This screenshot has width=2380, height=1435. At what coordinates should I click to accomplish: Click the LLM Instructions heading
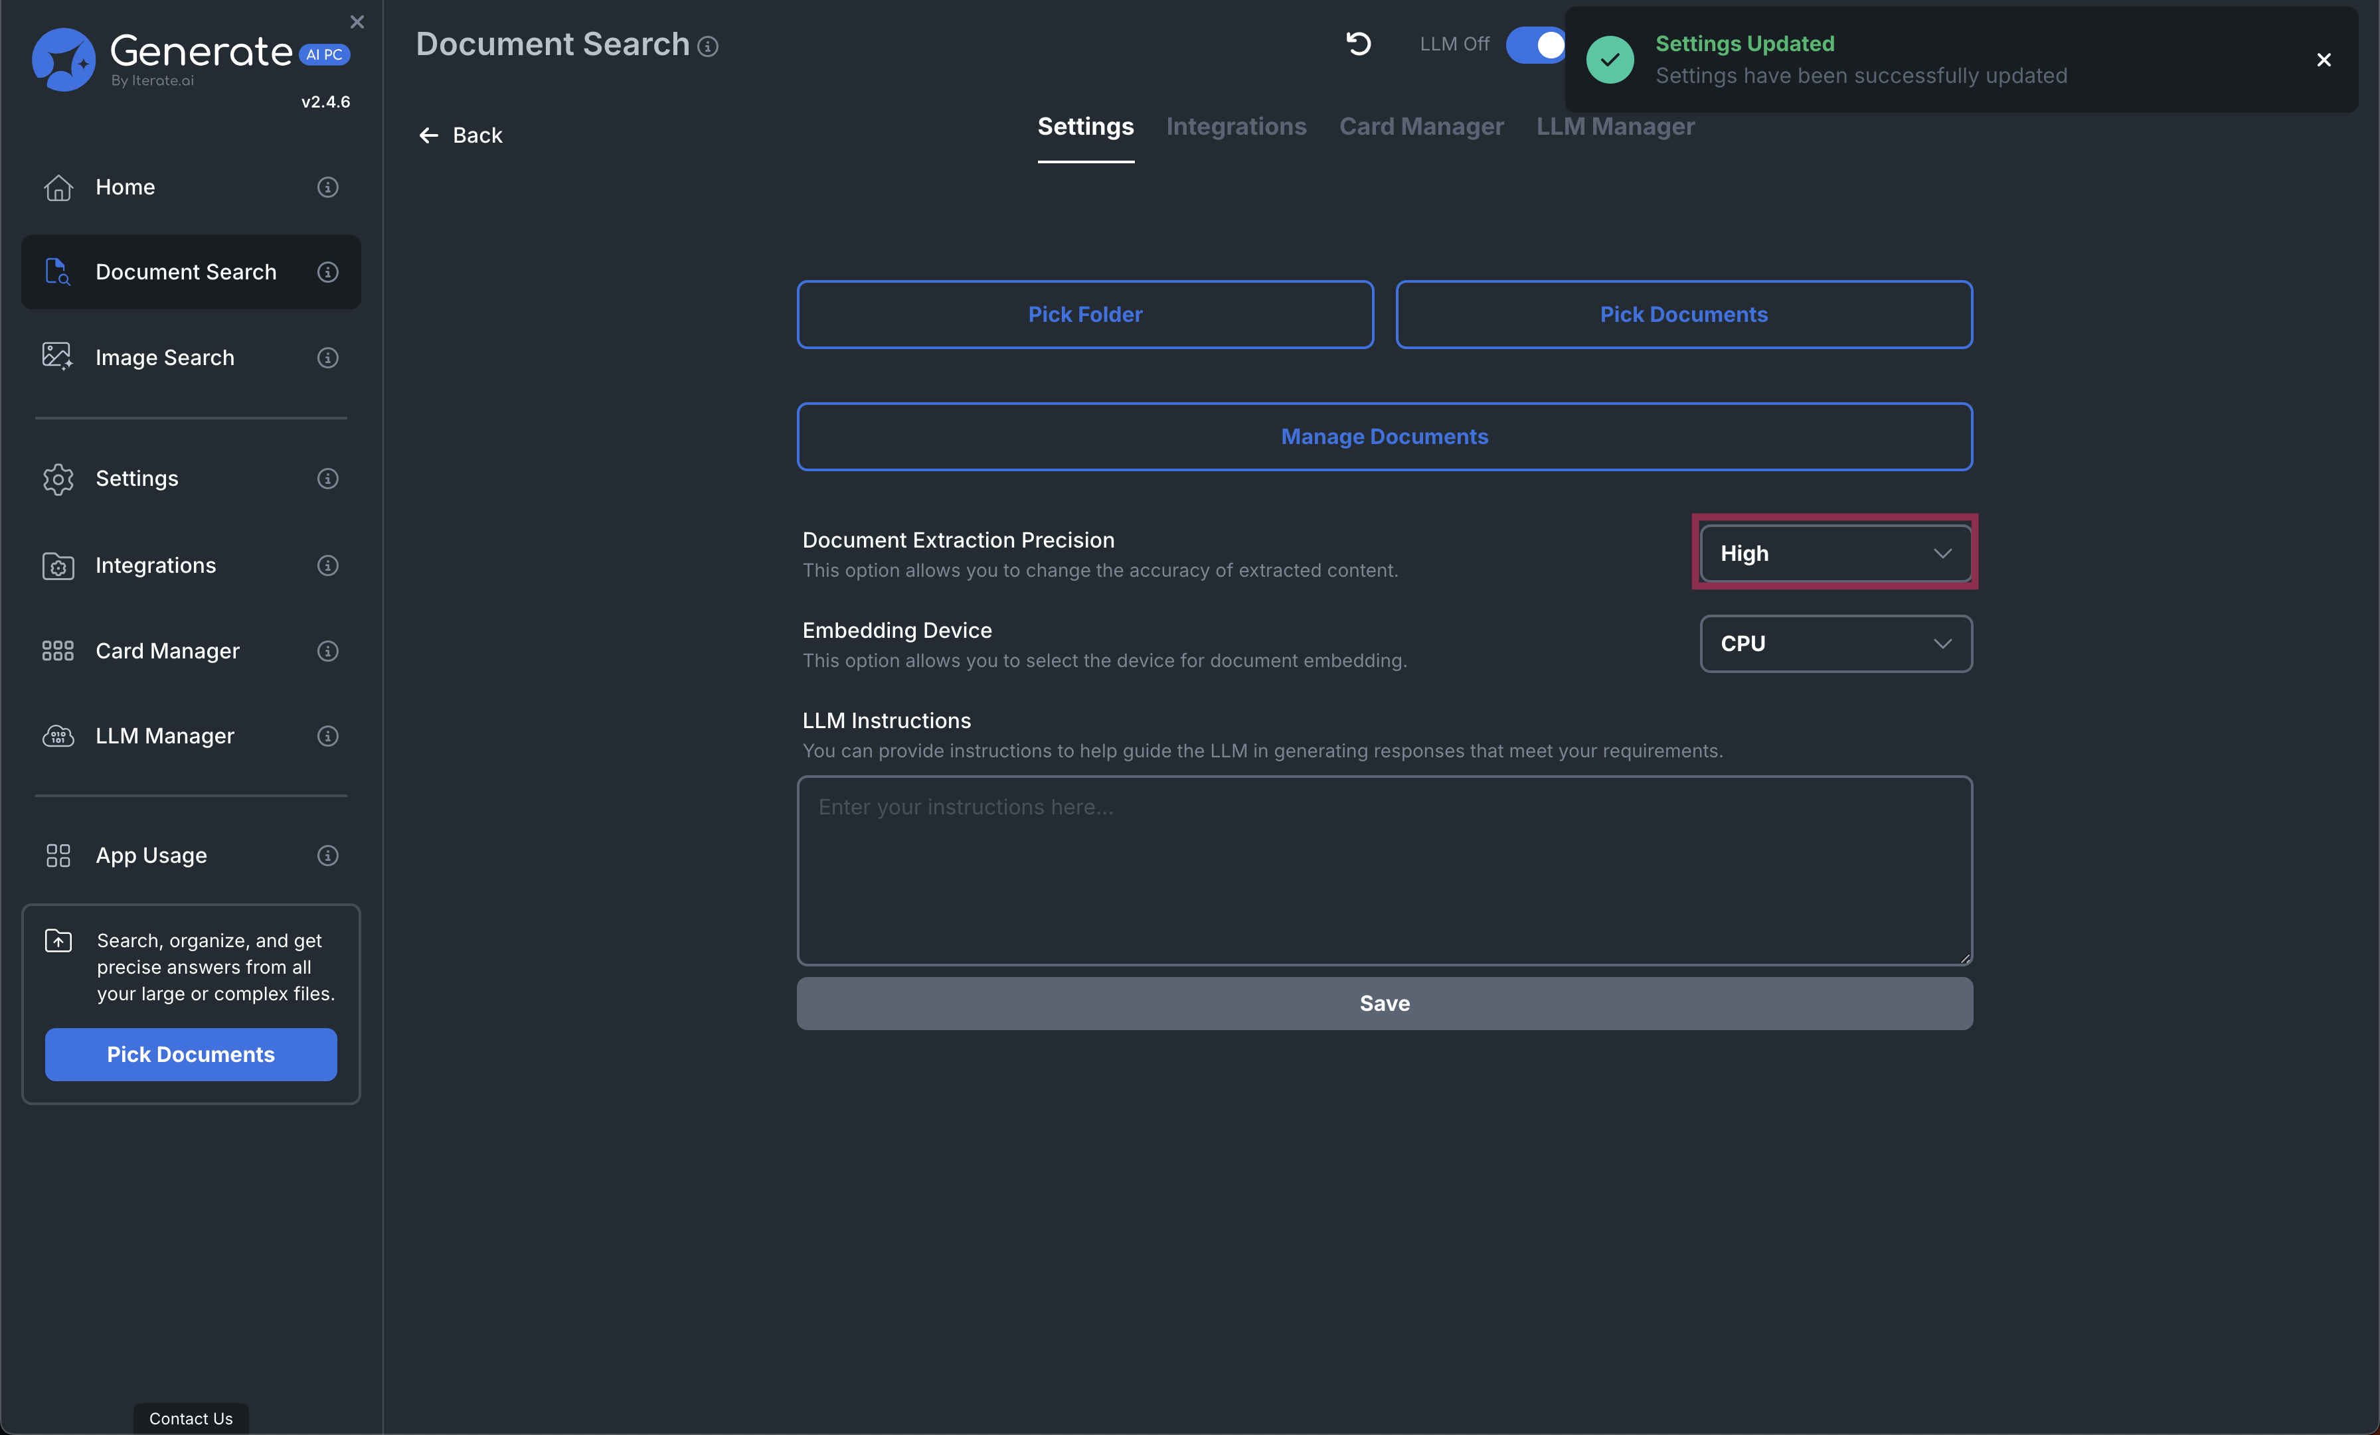887,721
